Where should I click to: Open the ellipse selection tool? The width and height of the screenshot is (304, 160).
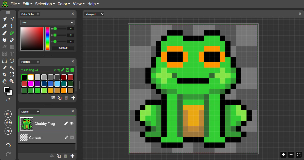(x=12, y=60)
